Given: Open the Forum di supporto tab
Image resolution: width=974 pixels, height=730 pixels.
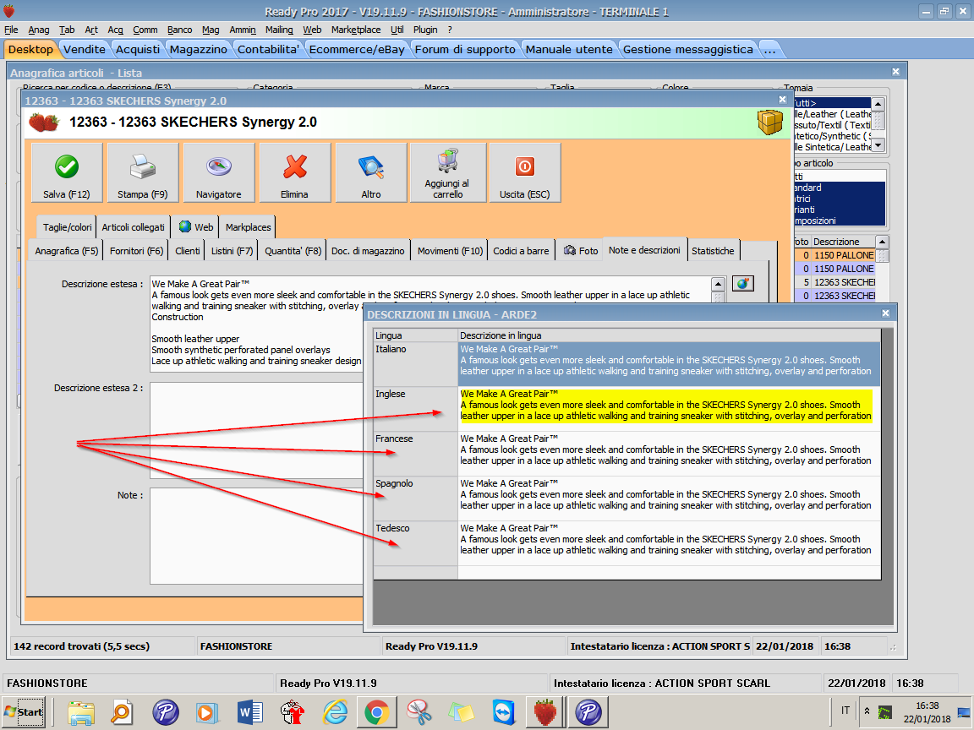Looking at the screenshot, I should coord(465,50).
